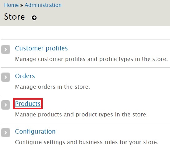Click the Store page title
The image size is (170, 151).
[x=14, y=17]
